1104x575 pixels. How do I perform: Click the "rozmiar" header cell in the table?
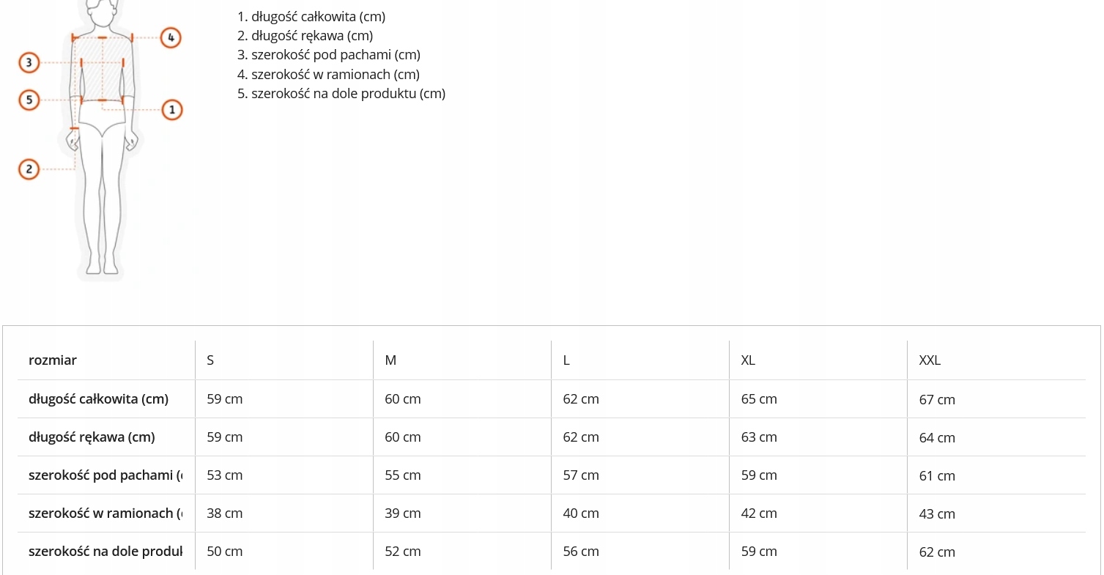[x=53, y=360]
